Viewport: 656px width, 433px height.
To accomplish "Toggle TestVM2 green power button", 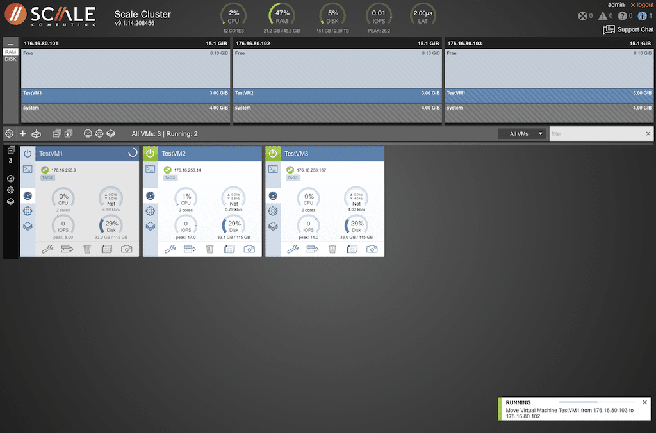I will [150, 154].
